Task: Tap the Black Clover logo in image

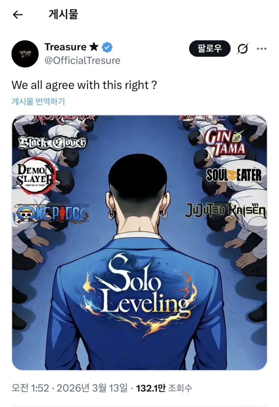Action: point(52,142)
